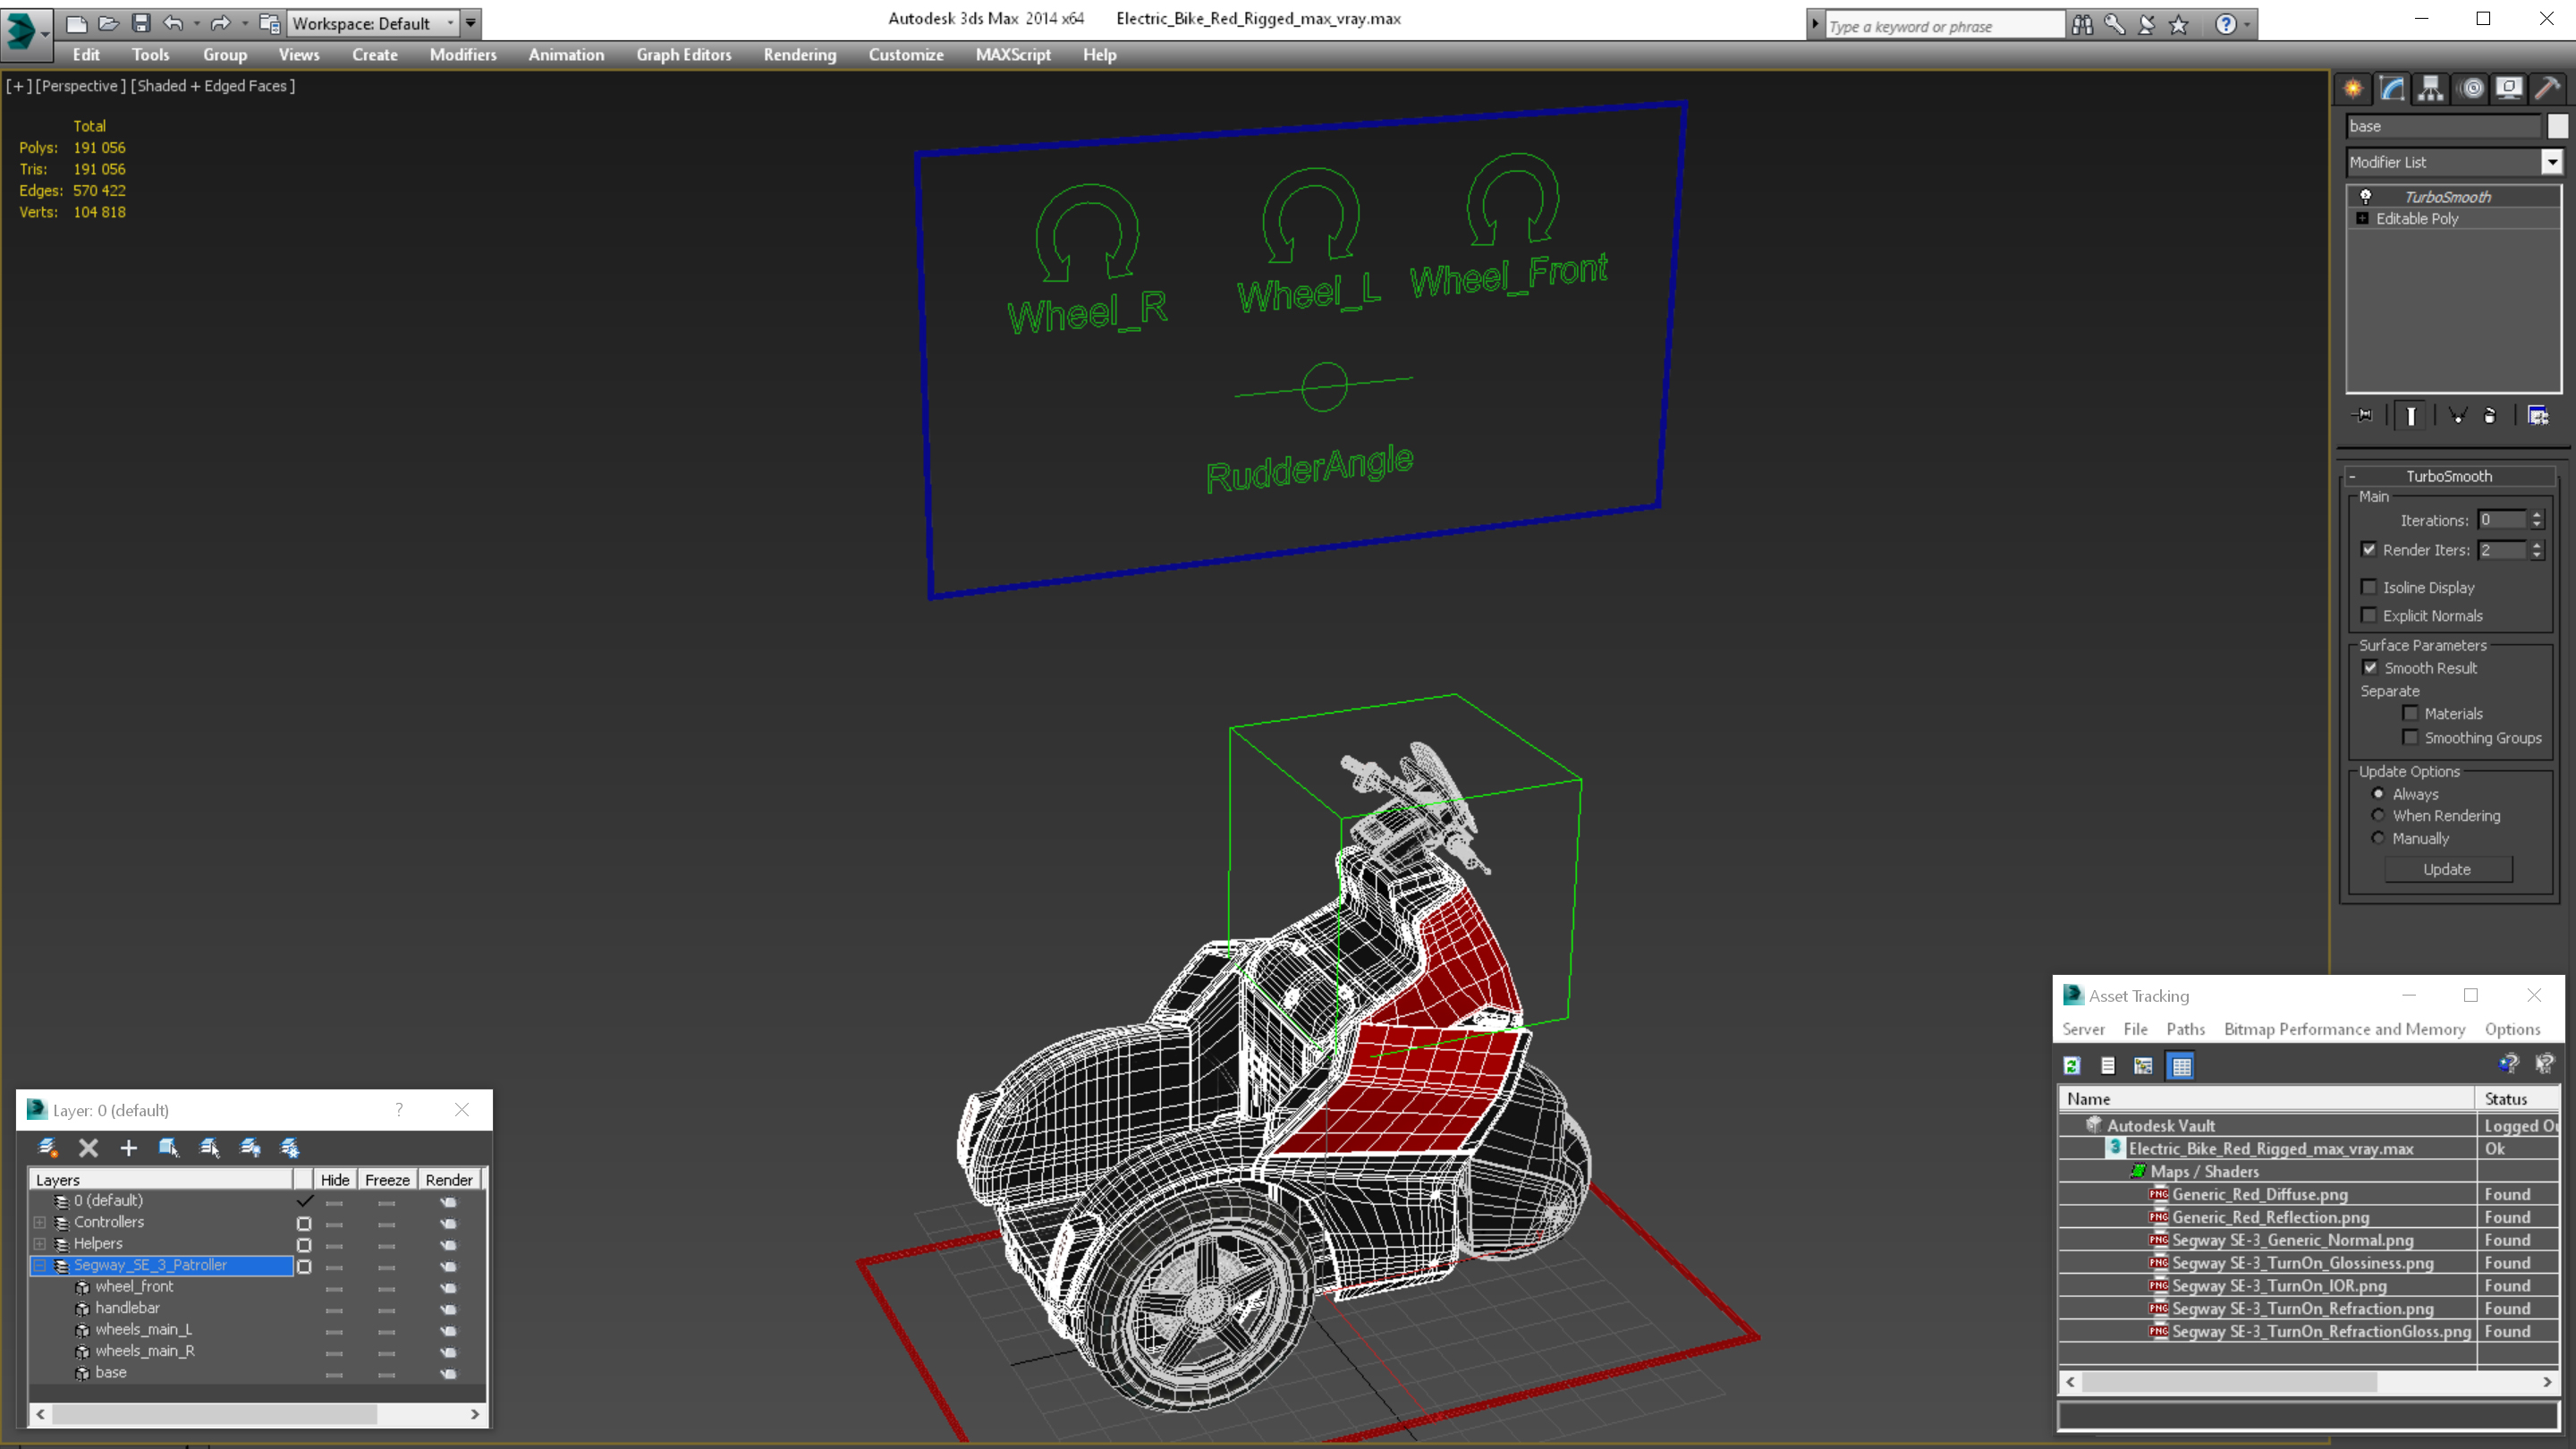Screen dimensions: 2576x1449
Task: Open the MAXScript menu
Action: tap(1013, 55)
